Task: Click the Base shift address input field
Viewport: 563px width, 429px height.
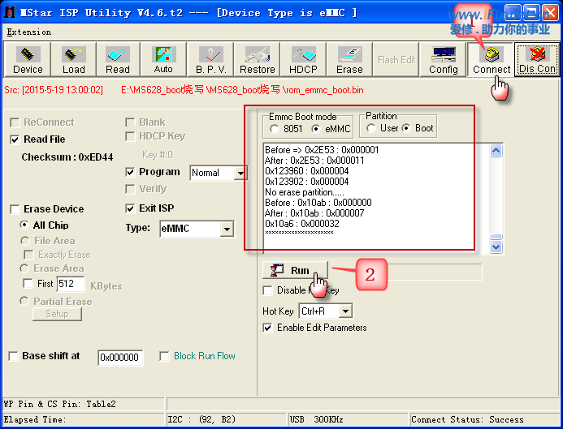Action: point(120,357)
